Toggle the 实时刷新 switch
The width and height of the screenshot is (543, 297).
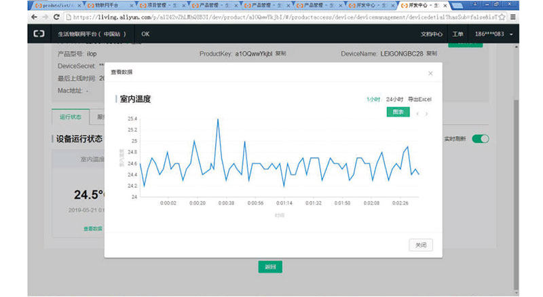click(x=481, y=139)
